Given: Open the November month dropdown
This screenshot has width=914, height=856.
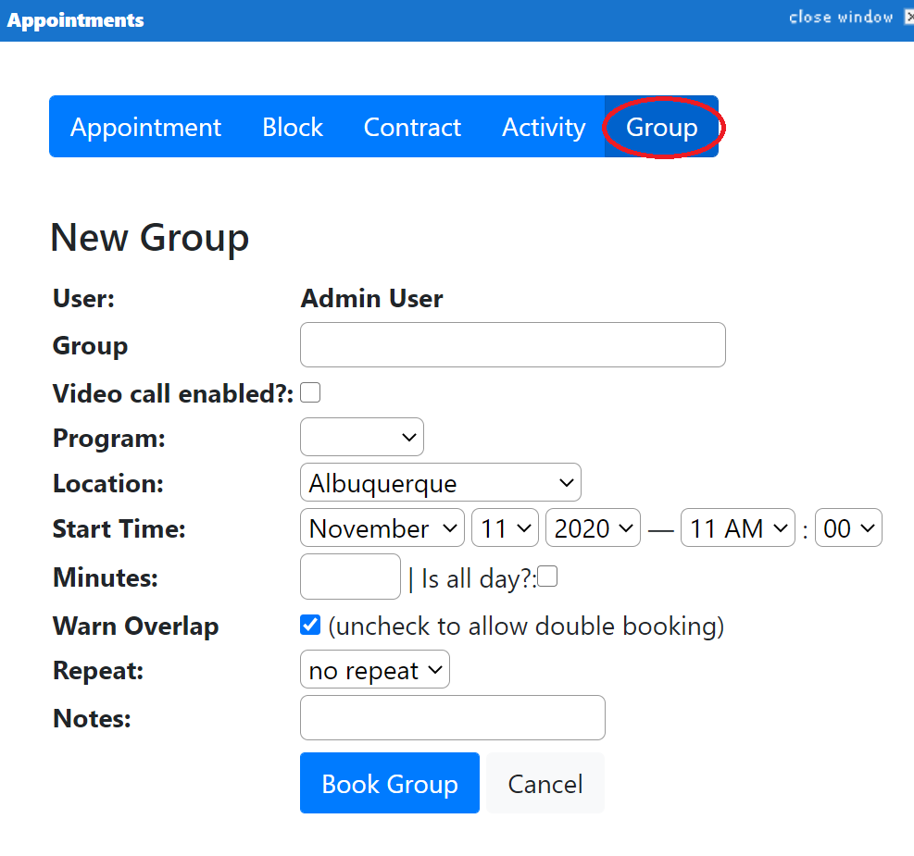Looking at the screenshot, I should (382, 527).
